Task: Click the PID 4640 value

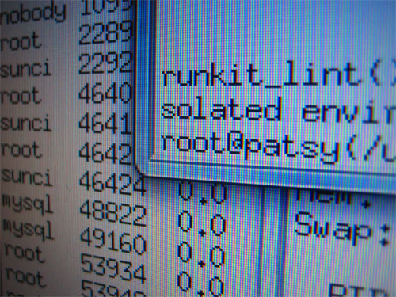Action: (105, 93)
